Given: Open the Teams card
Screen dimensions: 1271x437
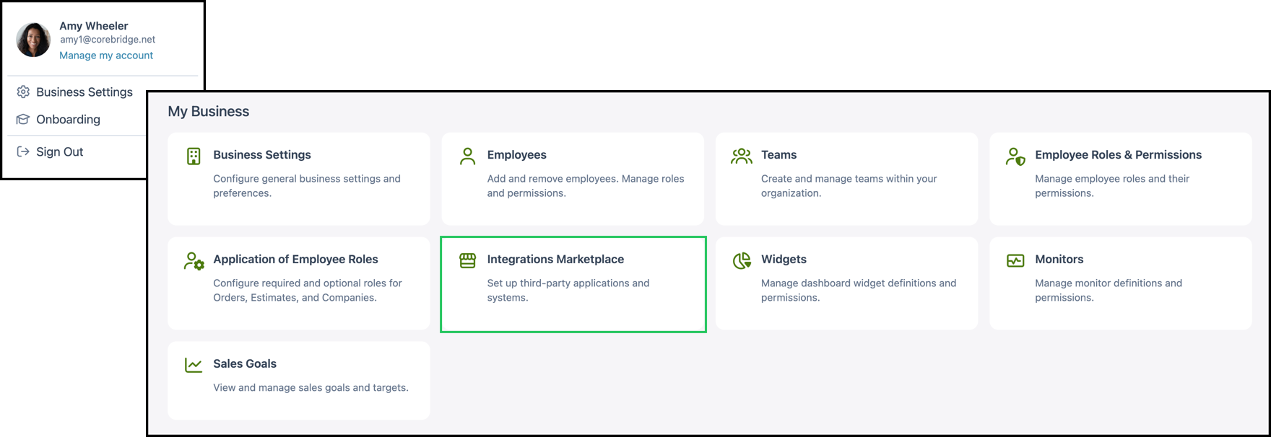Looking at the screenshot, I should pos(846,179).
